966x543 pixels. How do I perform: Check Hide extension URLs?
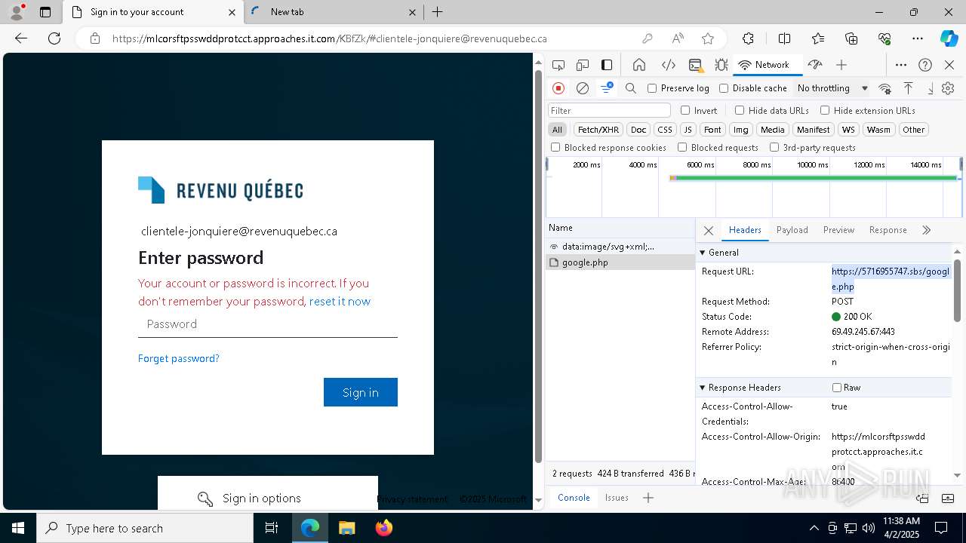coord(825,110)
